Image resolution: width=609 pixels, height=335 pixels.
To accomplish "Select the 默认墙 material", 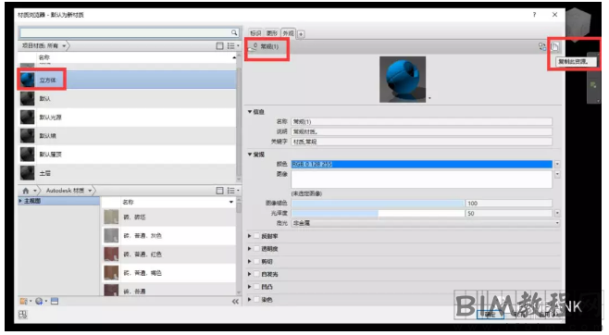I will [127, 136].
